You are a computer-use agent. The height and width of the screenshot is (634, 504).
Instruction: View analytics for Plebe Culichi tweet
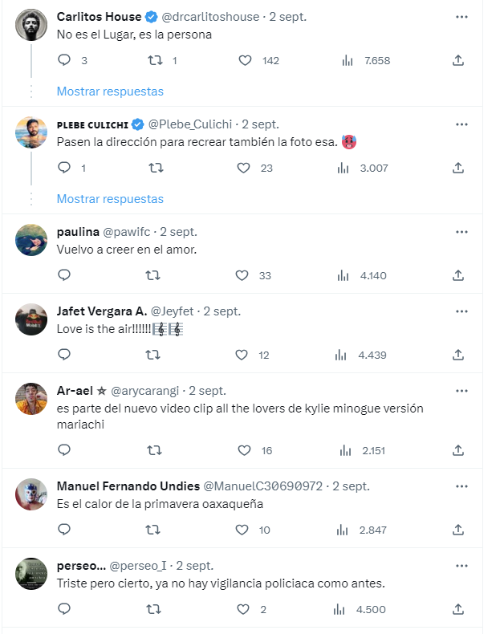click(x=343, y=168)
